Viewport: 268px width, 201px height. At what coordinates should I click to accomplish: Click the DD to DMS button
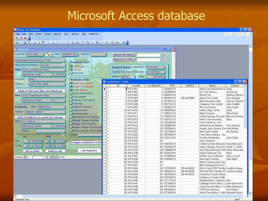coord(32,151)
